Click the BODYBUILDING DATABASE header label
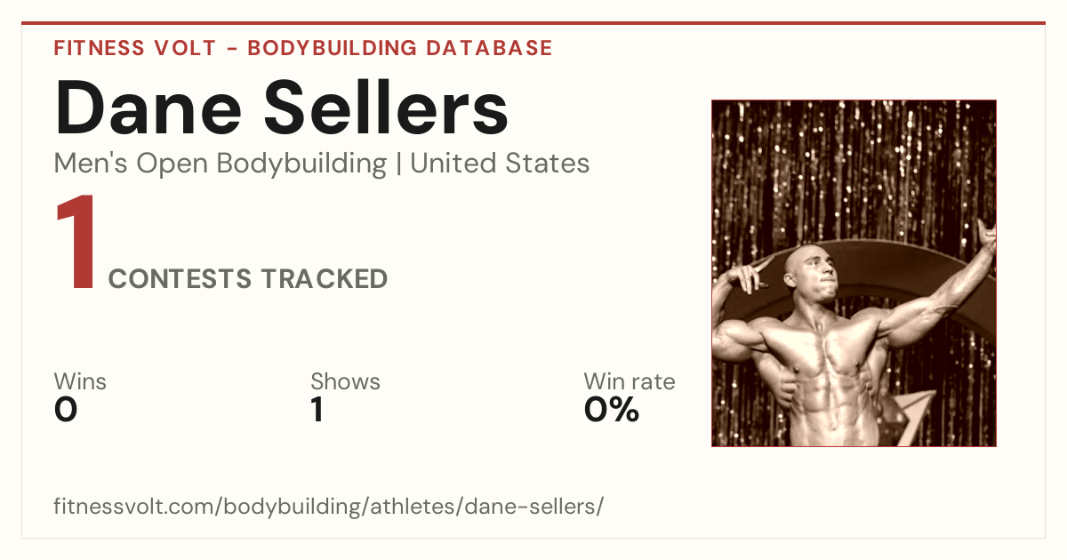 click(400, 48)
